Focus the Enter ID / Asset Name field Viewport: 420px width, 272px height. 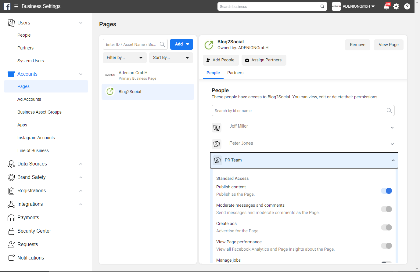point(135,44)
